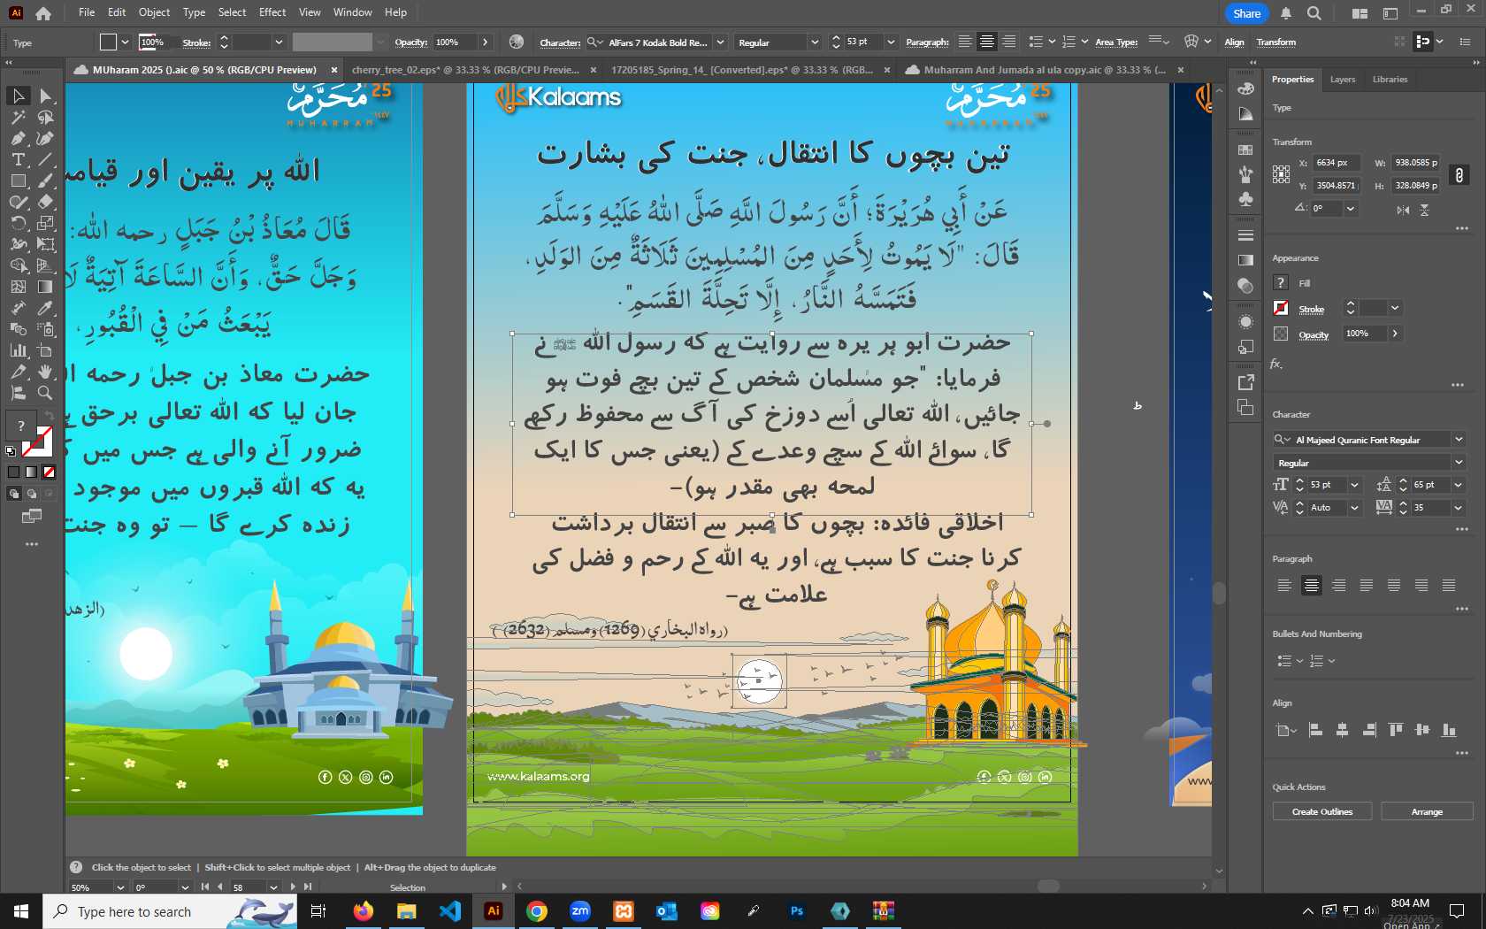Screen dimensions: 1486x929
Task: Open the Symbols panel clover icon
Action: point(1245,199)
